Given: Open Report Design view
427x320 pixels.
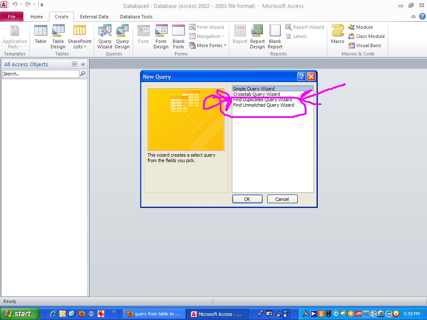Looking at the screenshot, I should click(257, 37).
